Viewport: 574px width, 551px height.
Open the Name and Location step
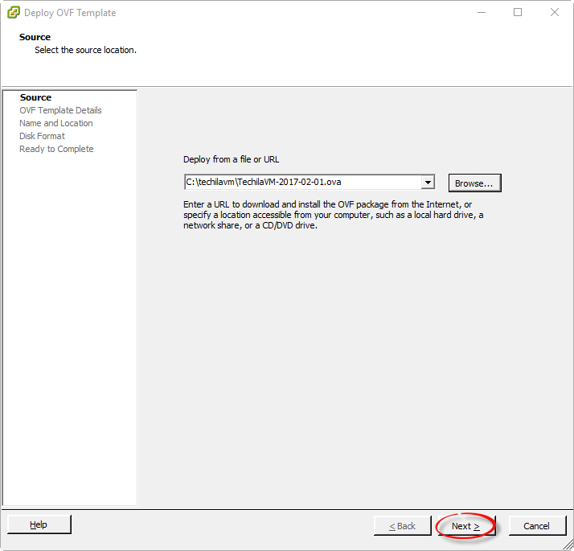[x=55, y=123]
